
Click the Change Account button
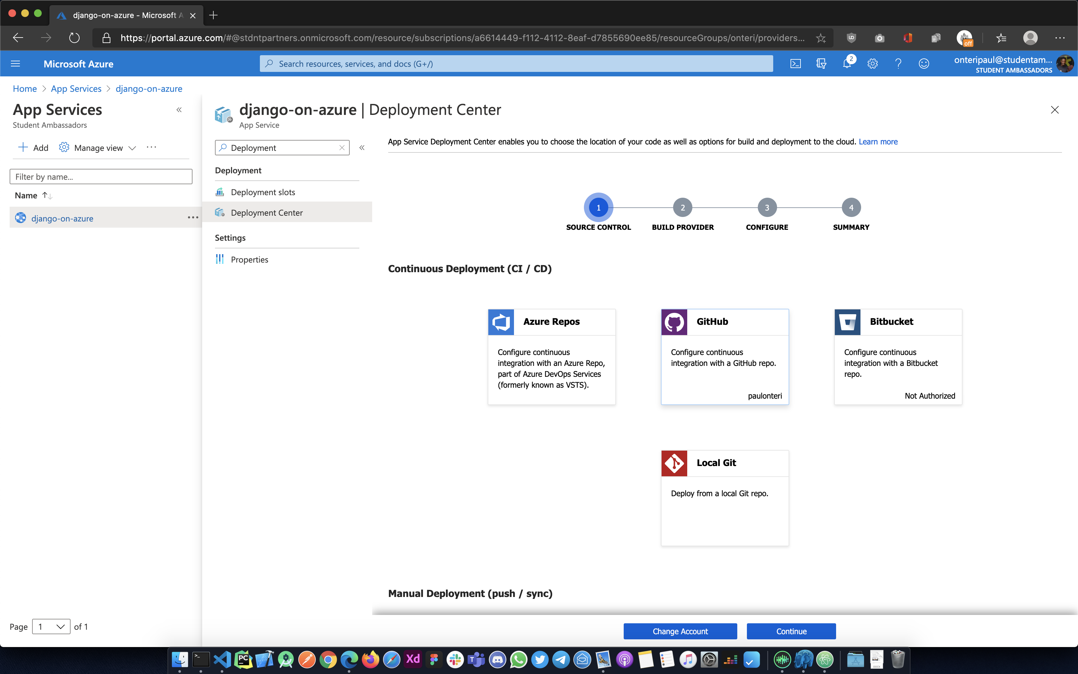pyautogui.click(x=680, y=631)
